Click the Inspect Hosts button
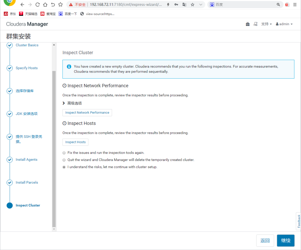The width and height of the screenshot is (301, 250). point(76,142)
